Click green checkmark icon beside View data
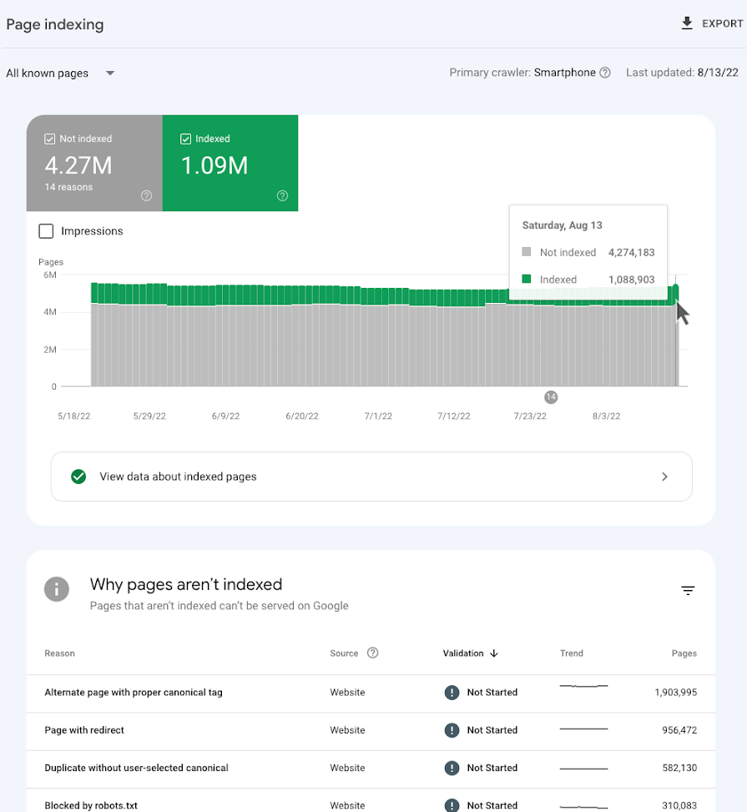 [x=78, y=477]
